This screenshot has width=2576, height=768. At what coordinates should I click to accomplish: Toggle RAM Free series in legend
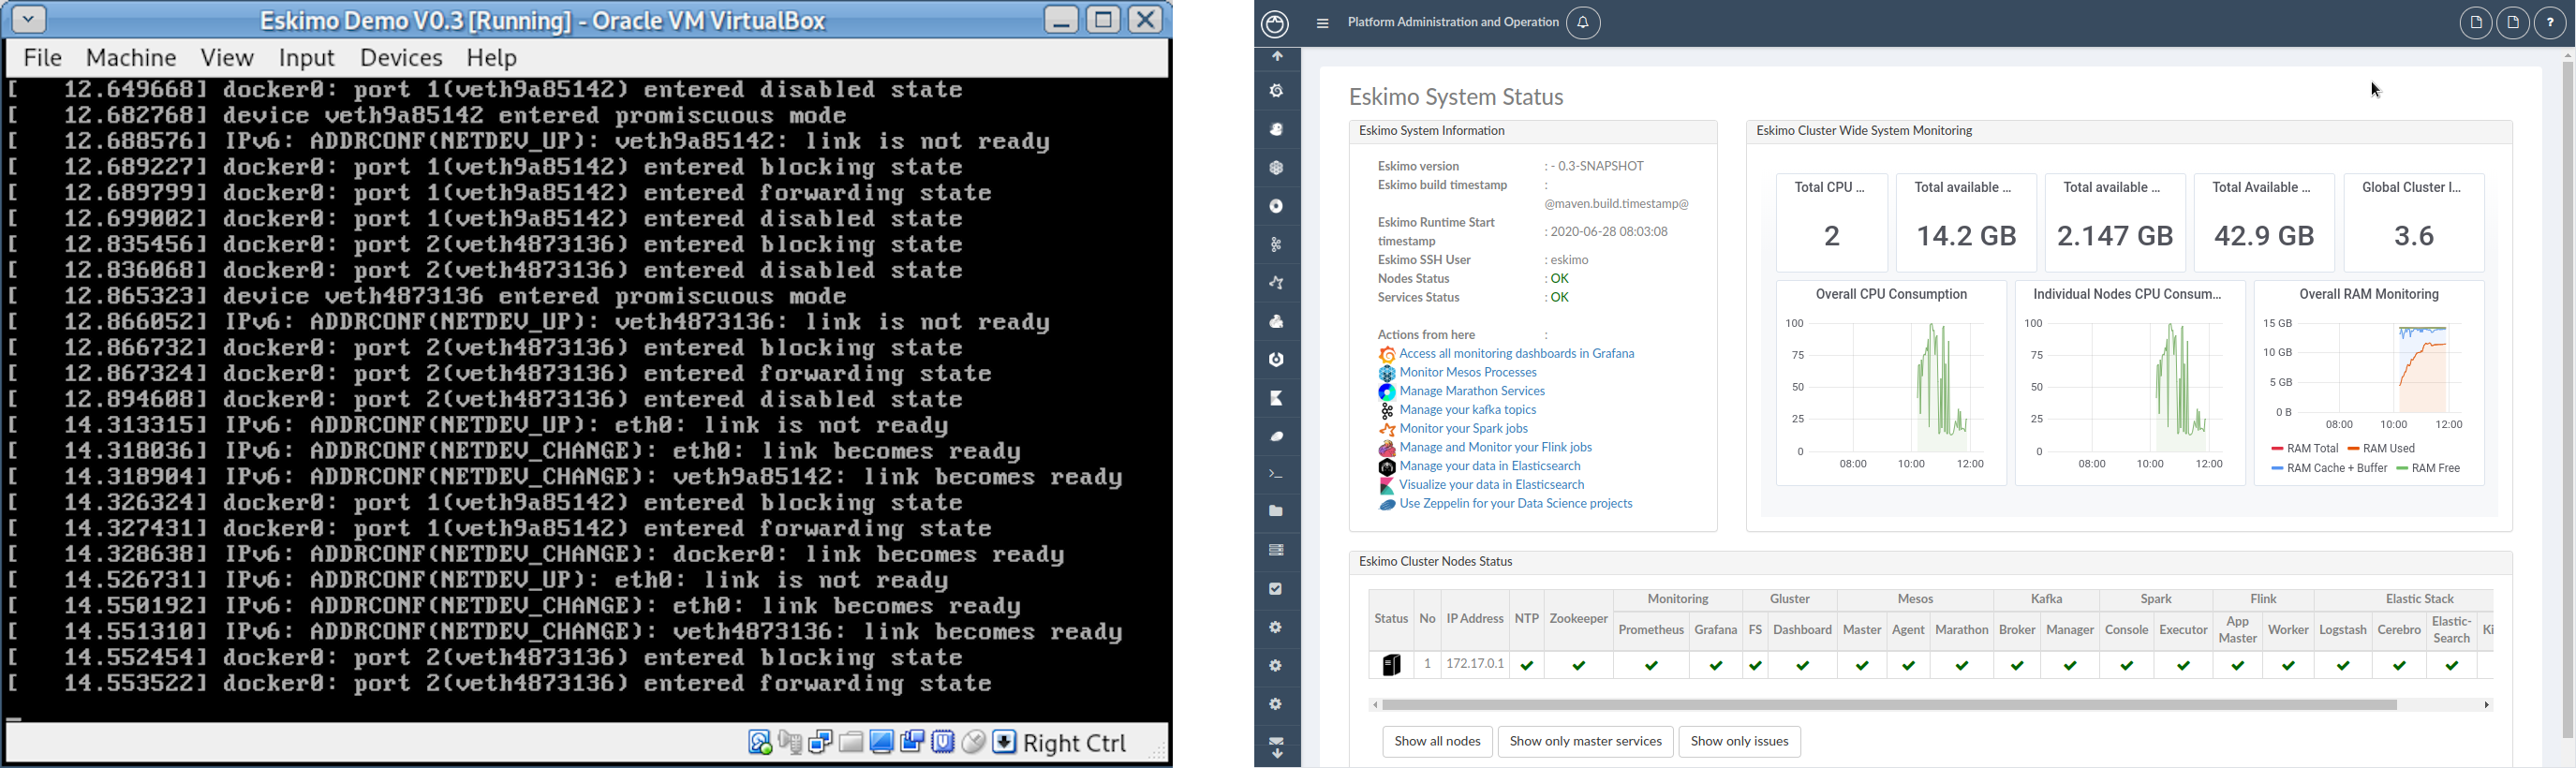click(2428, 468)
